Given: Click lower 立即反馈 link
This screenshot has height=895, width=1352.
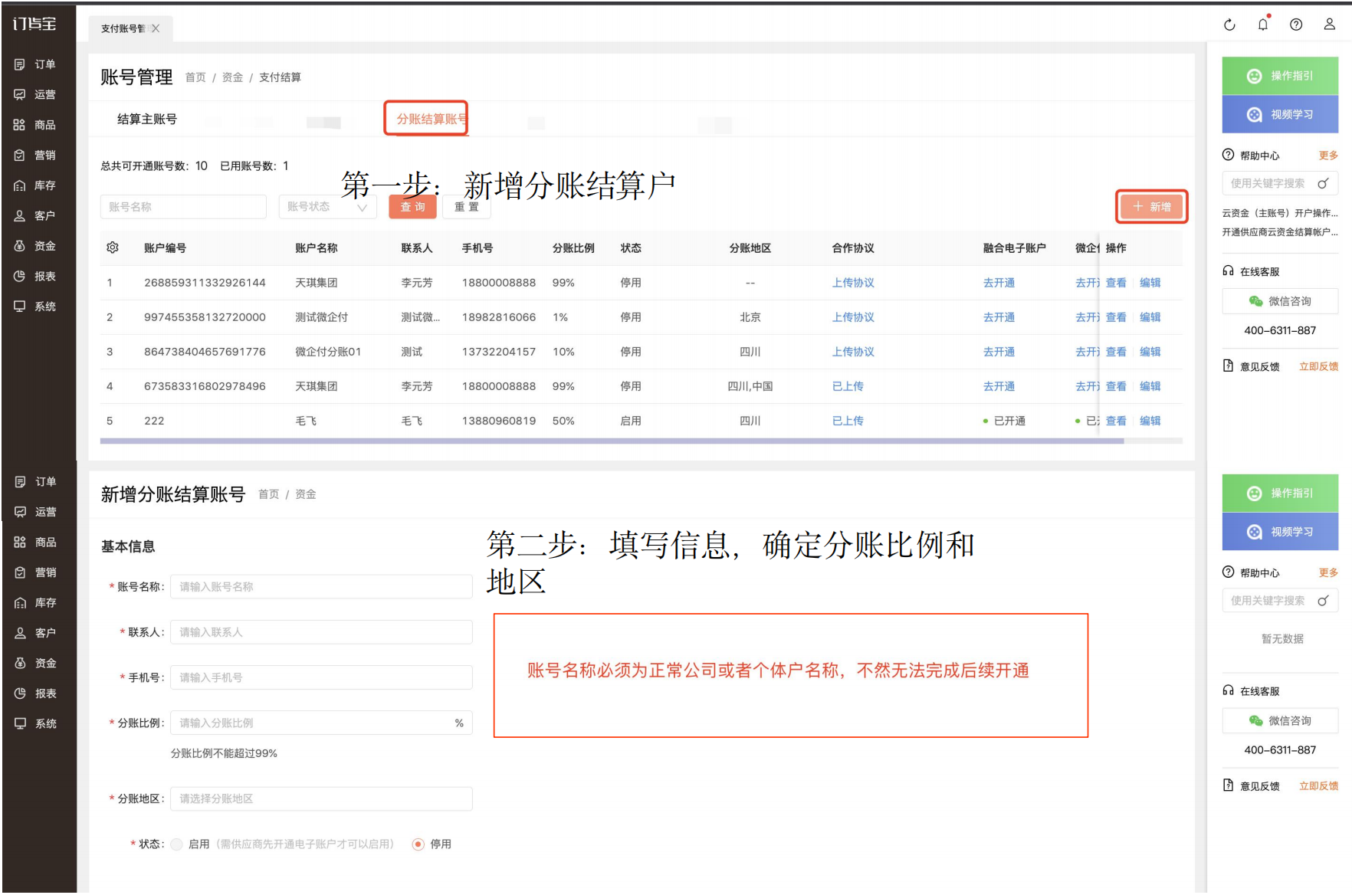Looking at the screenshot, I should tap(1318, 786).
